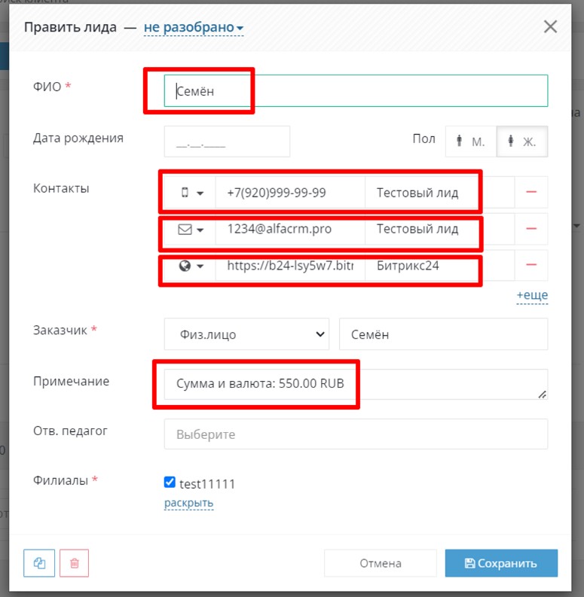Click the copy lead icon button
584x597 pixels.
39,562
